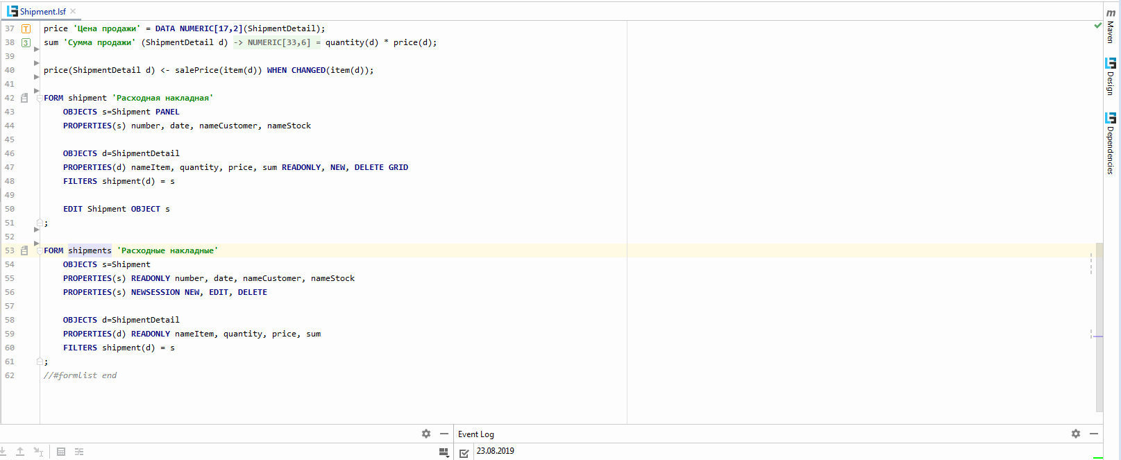Click the 'GRID' keyword on line 47
The image size is (1121, 460).
(398, 167)
